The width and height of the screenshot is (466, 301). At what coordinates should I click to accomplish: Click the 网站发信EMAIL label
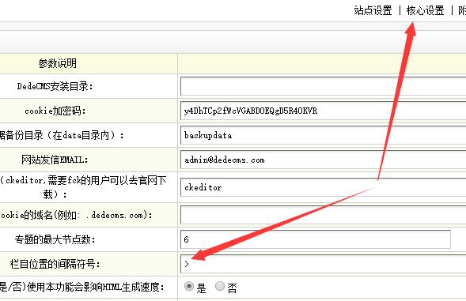coord(55,160)
